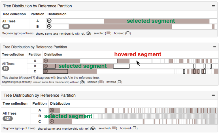This screenshot has height=133, width=219.
Task: Click reference icon in partition B of 85-tree panel
Action: pos(46,66)
